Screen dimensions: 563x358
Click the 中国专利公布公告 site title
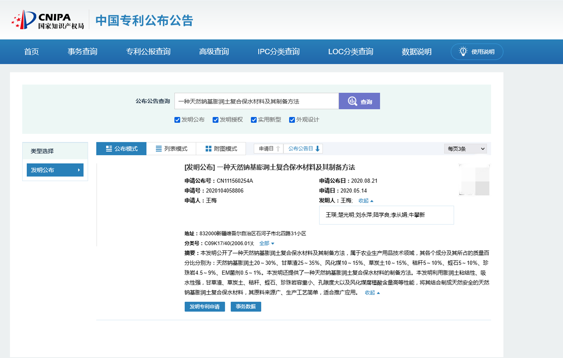pyautogui.click(x=144, y=21)
